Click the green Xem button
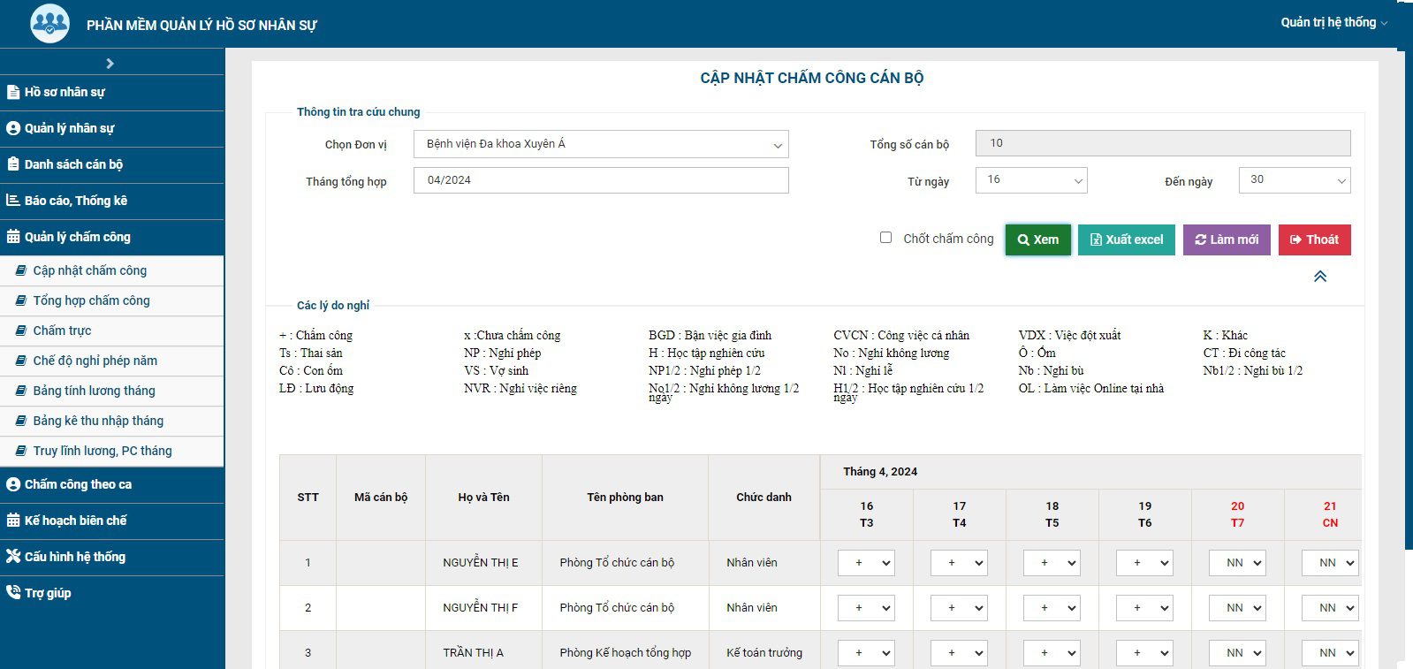Viewport: 1413px width, 669px height. 1037,239
